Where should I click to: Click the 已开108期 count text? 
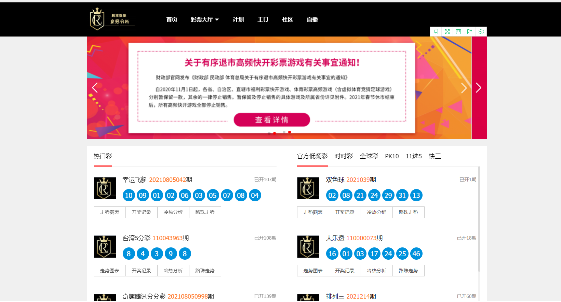pyautogui.click(x=265, y=238)
